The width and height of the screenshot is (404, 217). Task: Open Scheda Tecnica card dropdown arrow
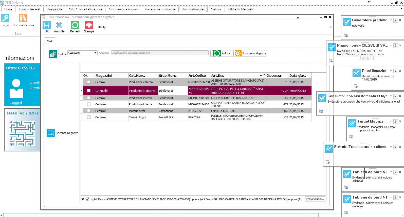tap(391, 147)
